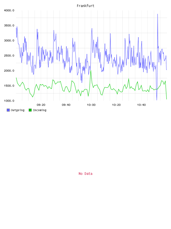Click the Frankfurt chart title
Viewport: 171px width, 229px height.
(85, 6)
